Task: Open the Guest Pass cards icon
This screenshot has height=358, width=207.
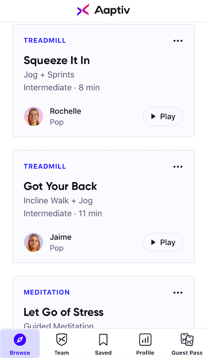Action: click(187, 339)
